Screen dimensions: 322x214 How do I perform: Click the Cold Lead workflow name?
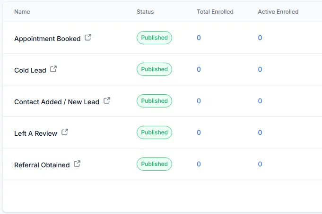30,70
